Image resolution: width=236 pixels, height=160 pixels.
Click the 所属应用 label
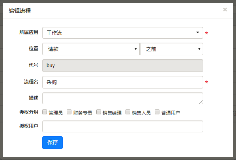(29, 32)
